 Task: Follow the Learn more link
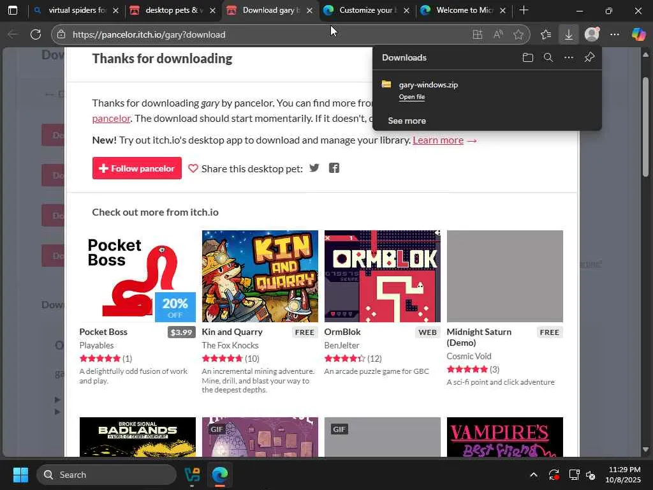438,140
